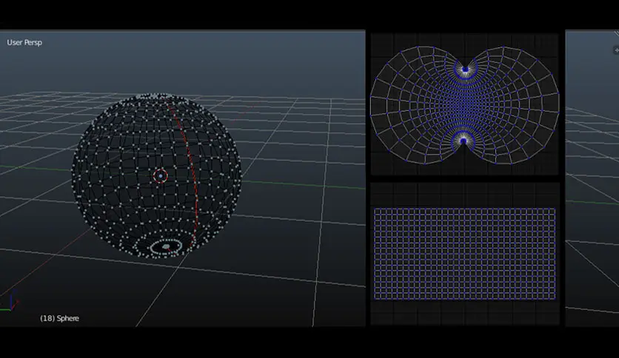
Task: Select the red-circled center vertex on the sphere
Action: click(x=160, y=176)
